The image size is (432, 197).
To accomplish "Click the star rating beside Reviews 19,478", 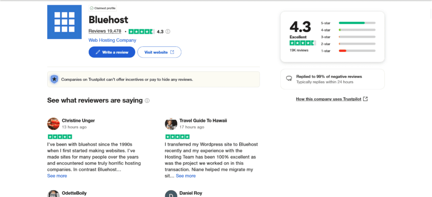I will (142, 32).
